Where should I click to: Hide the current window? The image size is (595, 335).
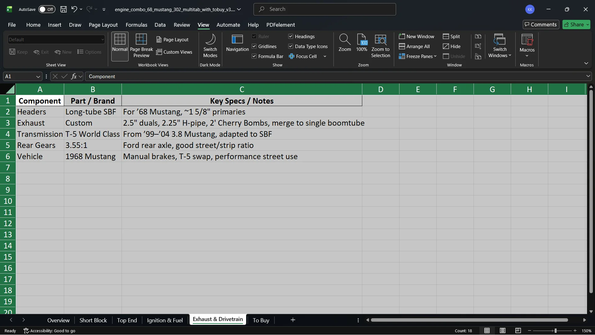(452, 47)
